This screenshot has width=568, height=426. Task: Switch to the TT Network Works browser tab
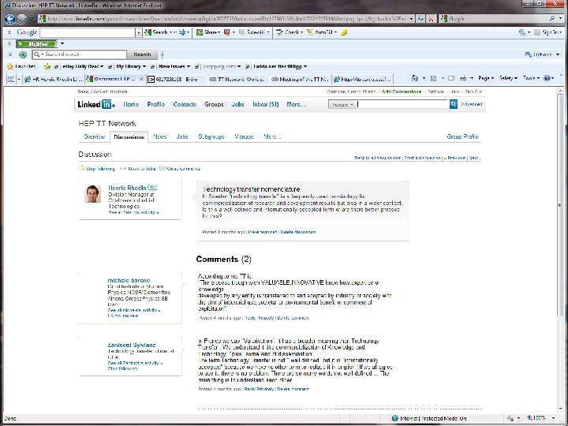237,79
